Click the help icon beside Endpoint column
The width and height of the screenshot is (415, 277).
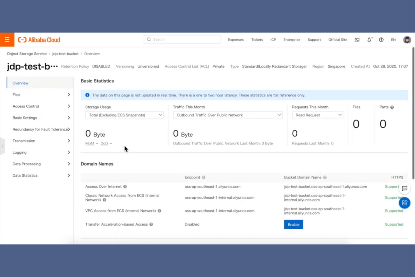204,177
